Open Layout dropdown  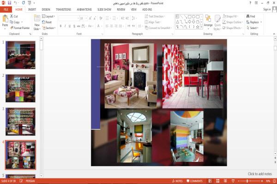48,17
